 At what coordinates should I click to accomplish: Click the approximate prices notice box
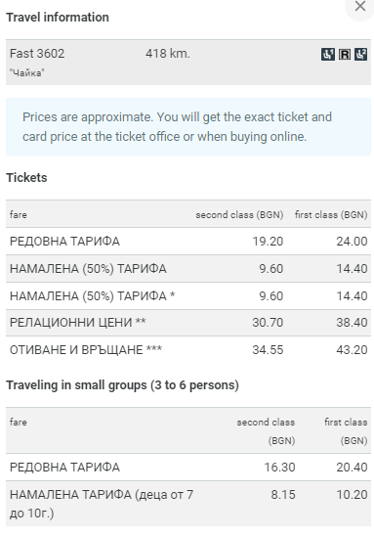click(188, 126)
